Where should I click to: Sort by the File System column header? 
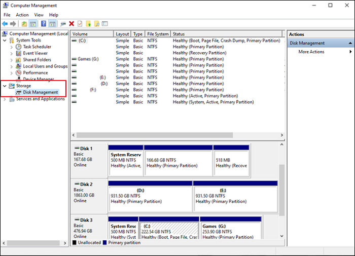point(158,34)
